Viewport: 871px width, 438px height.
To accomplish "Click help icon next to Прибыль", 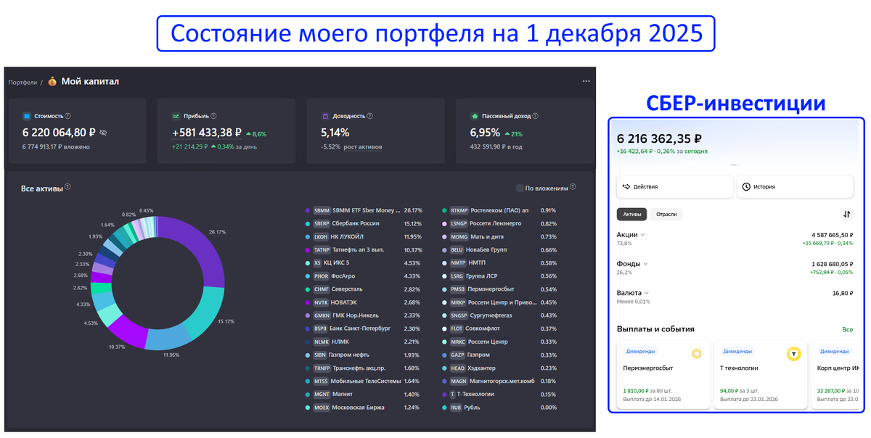I will point(213,116).
